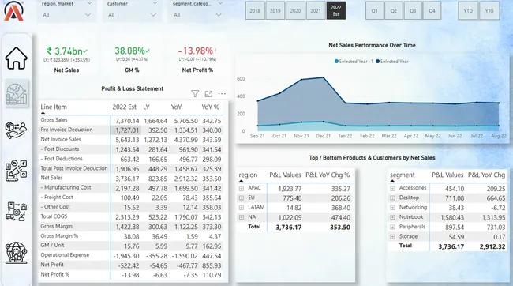Viewport: 513px width, 286px height.
Task: Select the Freight Cost row label
Action: 57,198
